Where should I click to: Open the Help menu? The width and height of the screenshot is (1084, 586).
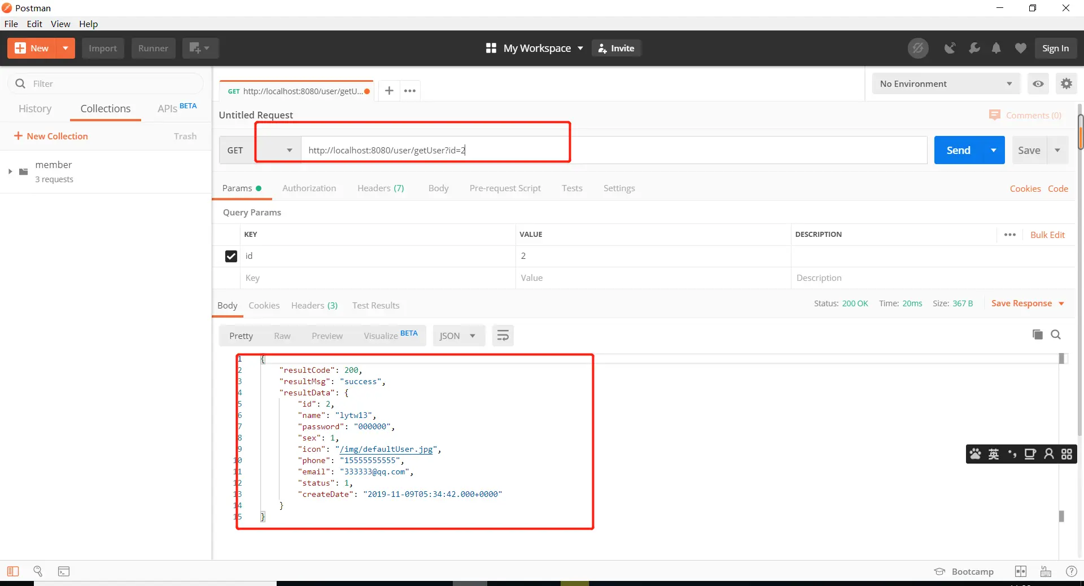[x=89, y=24]
